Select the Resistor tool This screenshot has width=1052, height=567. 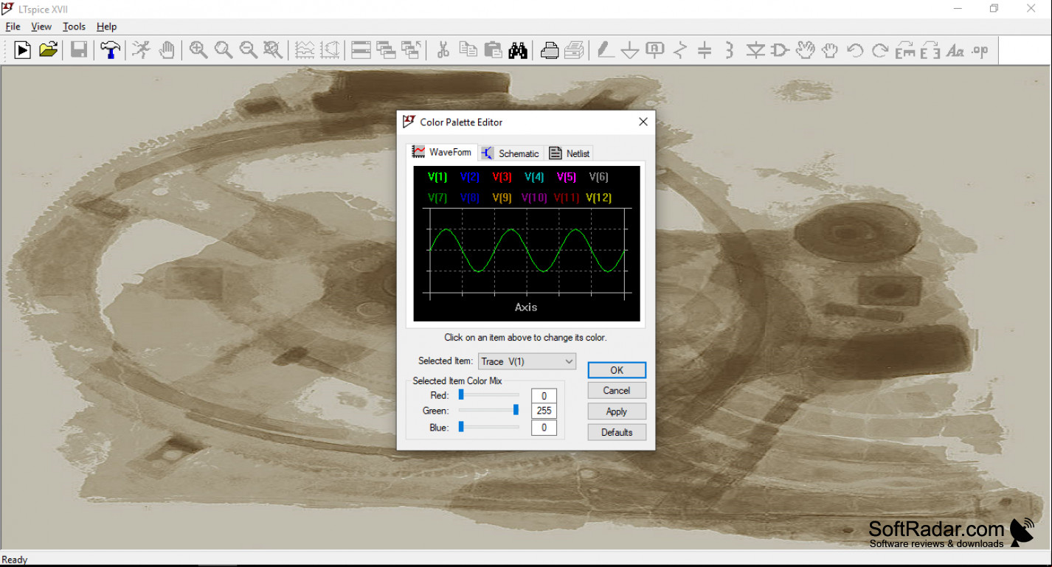pyautogui.click(x=680, y=50)
